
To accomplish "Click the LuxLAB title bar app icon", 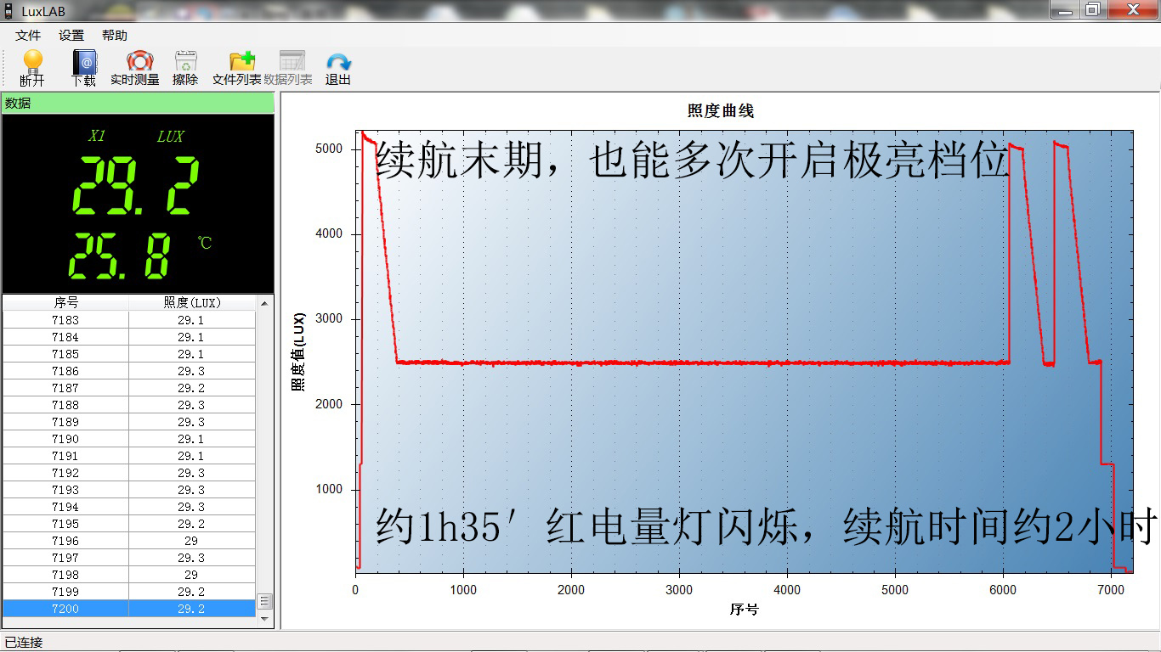I will click(x=8, y=11).
